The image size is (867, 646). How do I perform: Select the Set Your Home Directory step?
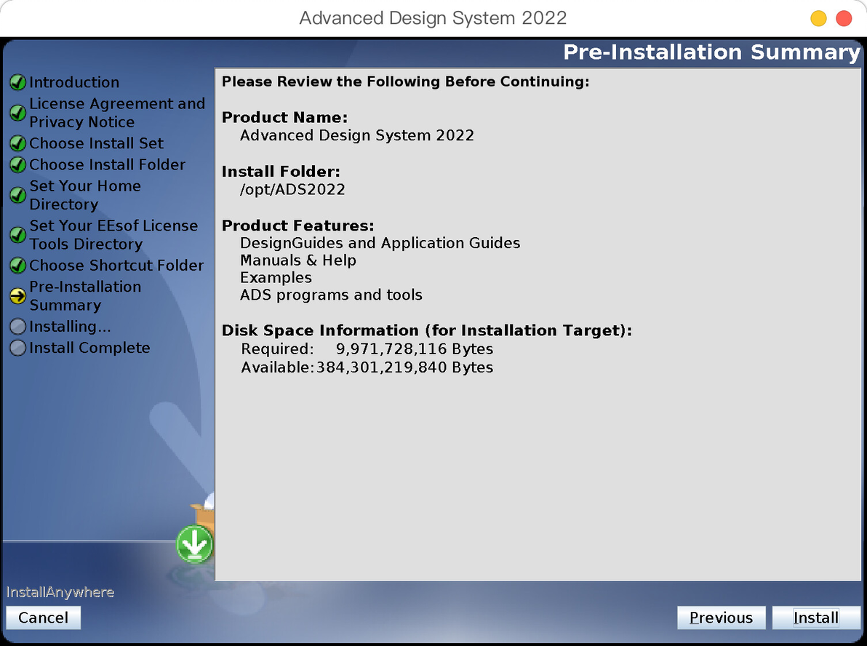pos(85,195)
